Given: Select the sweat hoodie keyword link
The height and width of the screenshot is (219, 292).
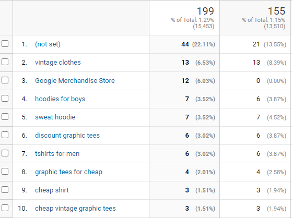Looking at the screenshot, I should click(55, 117).
